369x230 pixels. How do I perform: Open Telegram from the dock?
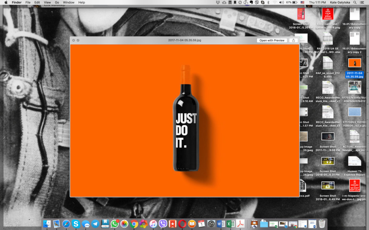95,224
